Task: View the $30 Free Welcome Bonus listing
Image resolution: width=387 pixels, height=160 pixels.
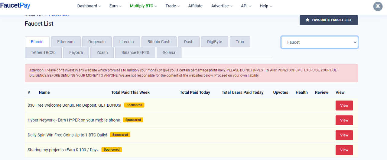Action: pos(344,105)
